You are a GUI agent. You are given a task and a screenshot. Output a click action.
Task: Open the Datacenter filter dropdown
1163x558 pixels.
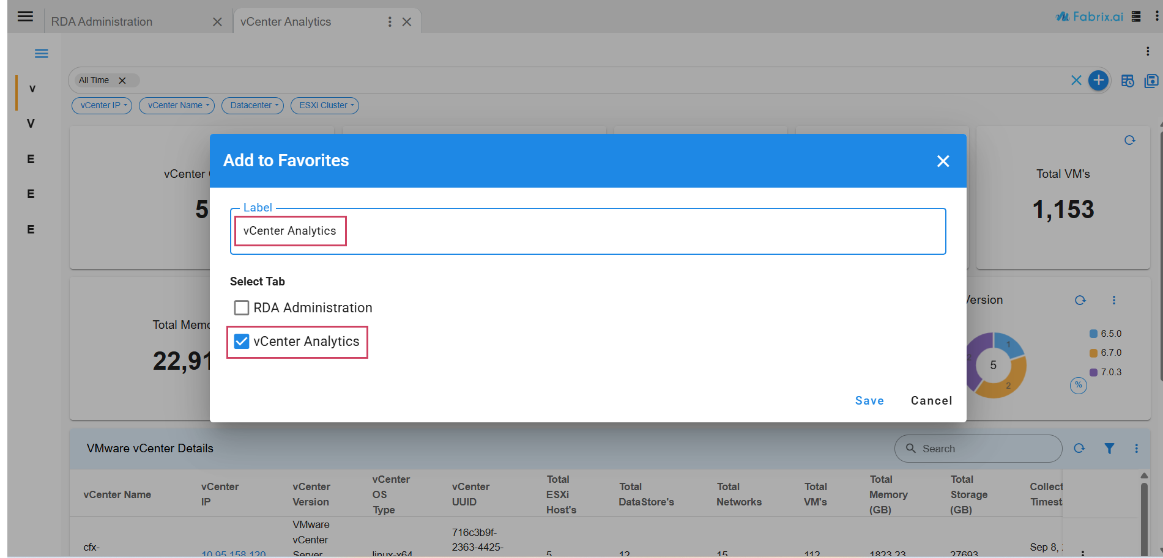(252, 105)
